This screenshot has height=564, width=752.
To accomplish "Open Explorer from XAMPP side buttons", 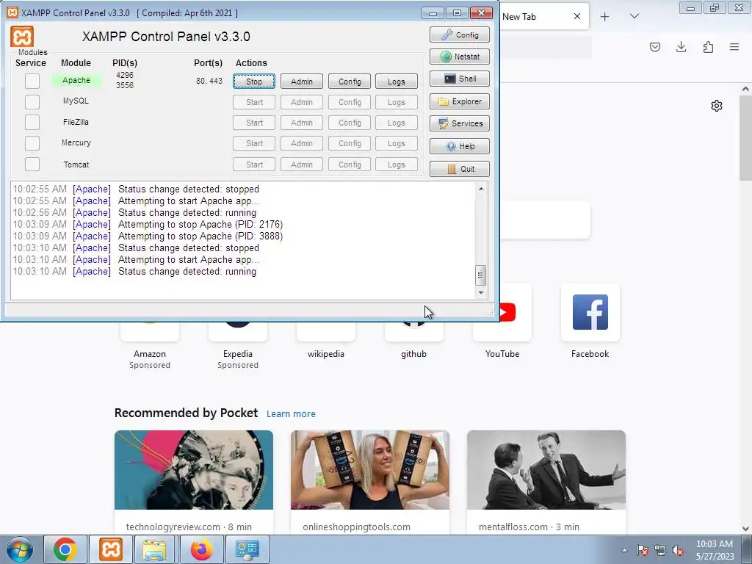I will tap(460, 101).
